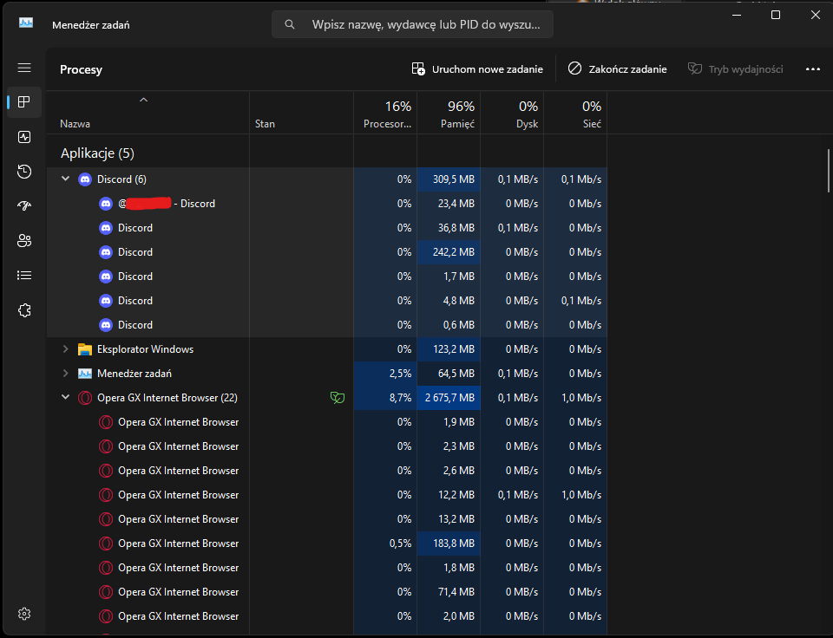
Task: Open the three-dots more options menu
Action: tap(813, 69)
